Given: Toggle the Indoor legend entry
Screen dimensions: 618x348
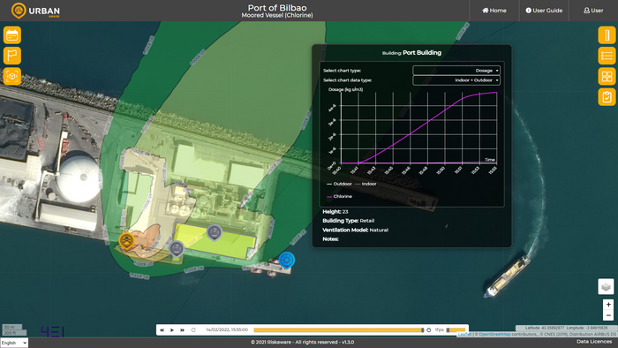Looking at the screenshot, I should point(366,184).
